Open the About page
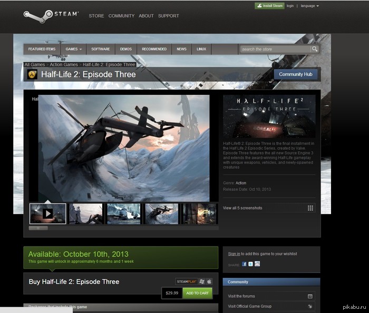Image resolution: width=369 pixels, height=313 pixels. [x=146, y=16]
